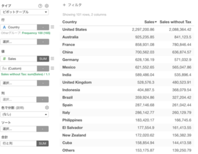Click the 列 選択 field

click(19, 99)
